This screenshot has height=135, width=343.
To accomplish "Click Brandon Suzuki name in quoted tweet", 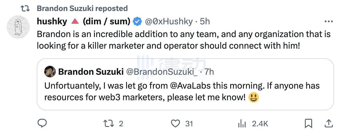I will 91,72.
